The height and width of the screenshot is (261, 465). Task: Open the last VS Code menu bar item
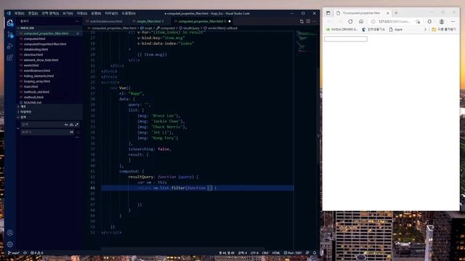click(129, 13)
